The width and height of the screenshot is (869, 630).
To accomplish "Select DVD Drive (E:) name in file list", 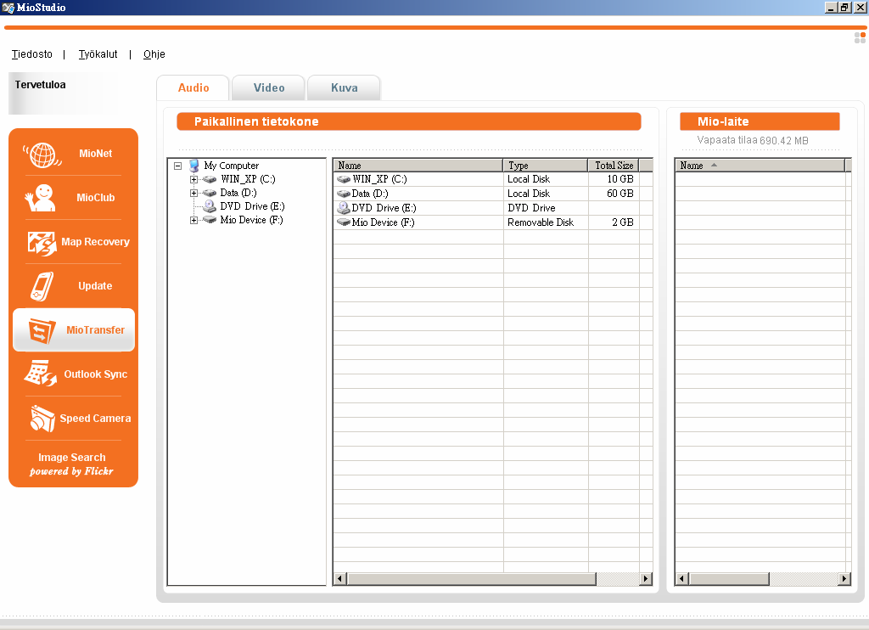I will pos(384,208).
